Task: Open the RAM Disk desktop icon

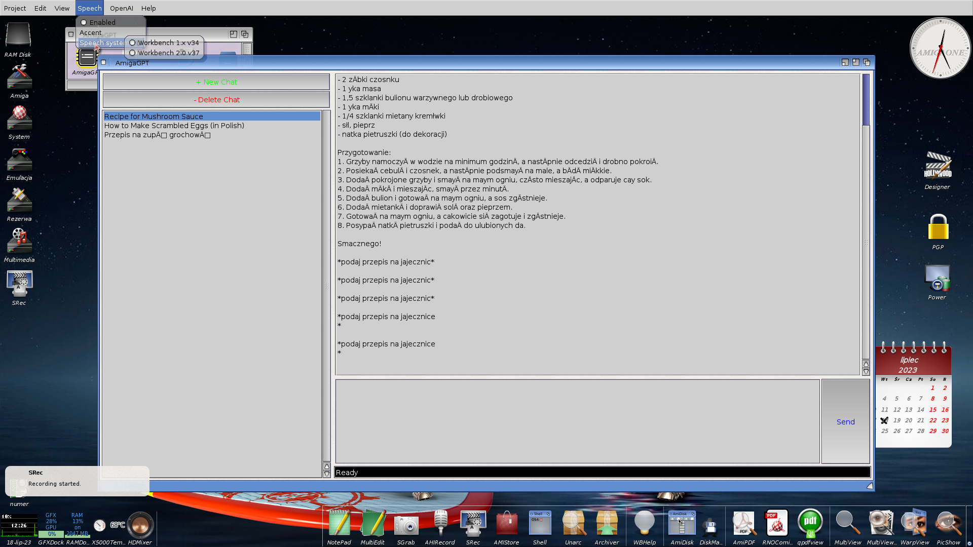Action: (x=18, y=35)
